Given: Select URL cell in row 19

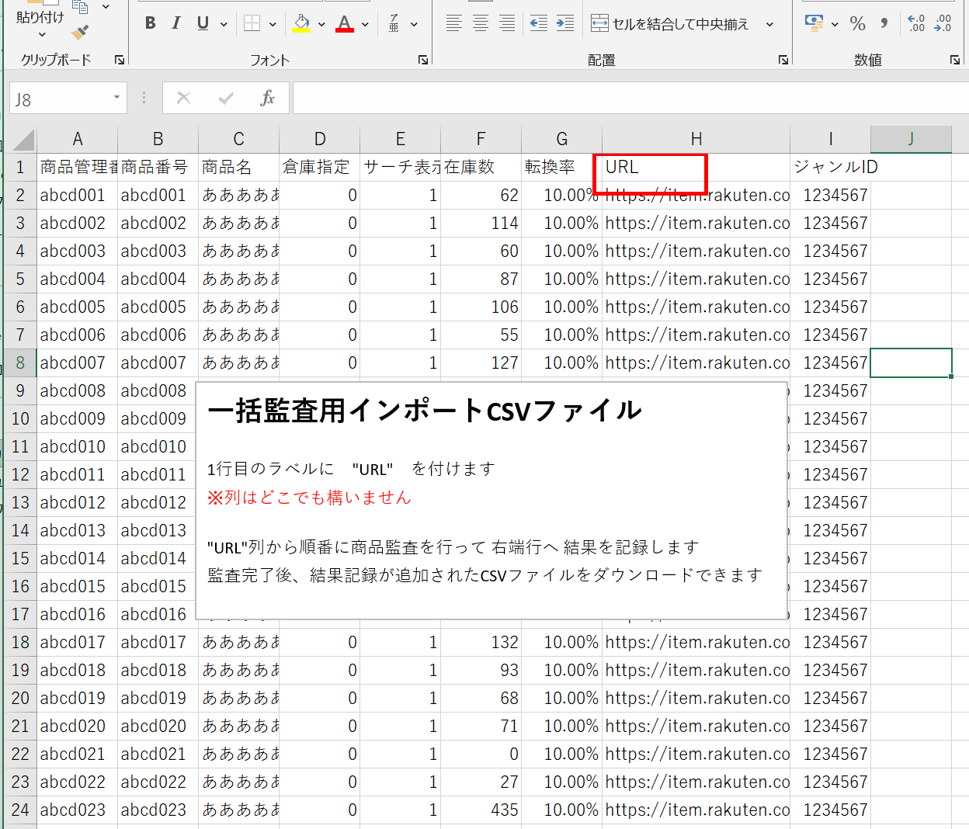Looking at the screenshot, I should pos(696,670).
